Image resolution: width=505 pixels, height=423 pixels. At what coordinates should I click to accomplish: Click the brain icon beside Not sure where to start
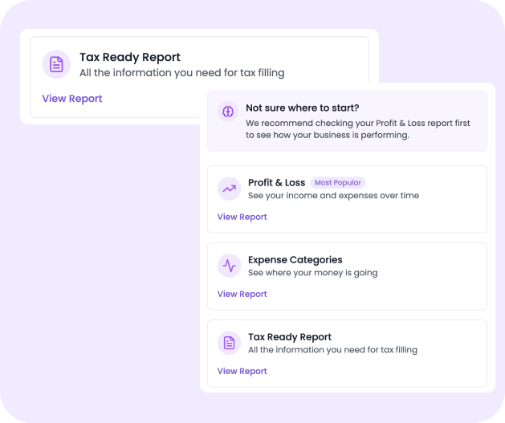(x=228, y=112)
